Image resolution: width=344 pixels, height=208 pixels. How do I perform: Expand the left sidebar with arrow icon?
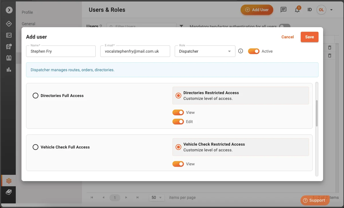click(9, 10)
